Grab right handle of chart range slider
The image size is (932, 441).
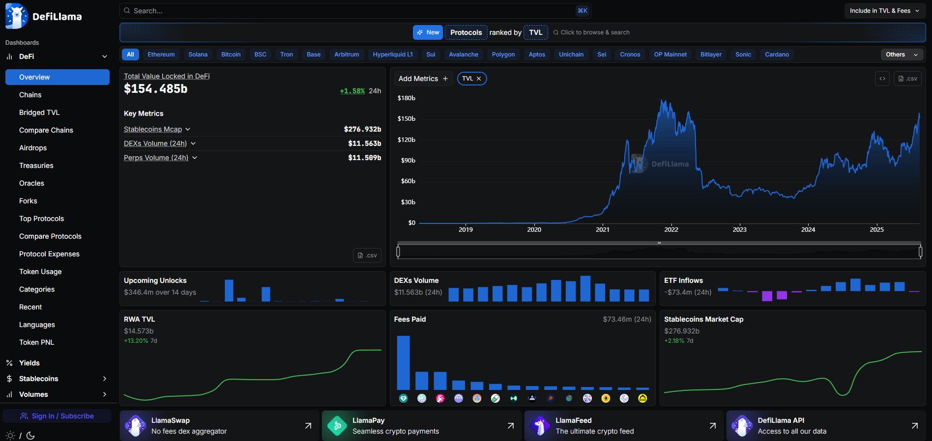click(x=920, y=252)
